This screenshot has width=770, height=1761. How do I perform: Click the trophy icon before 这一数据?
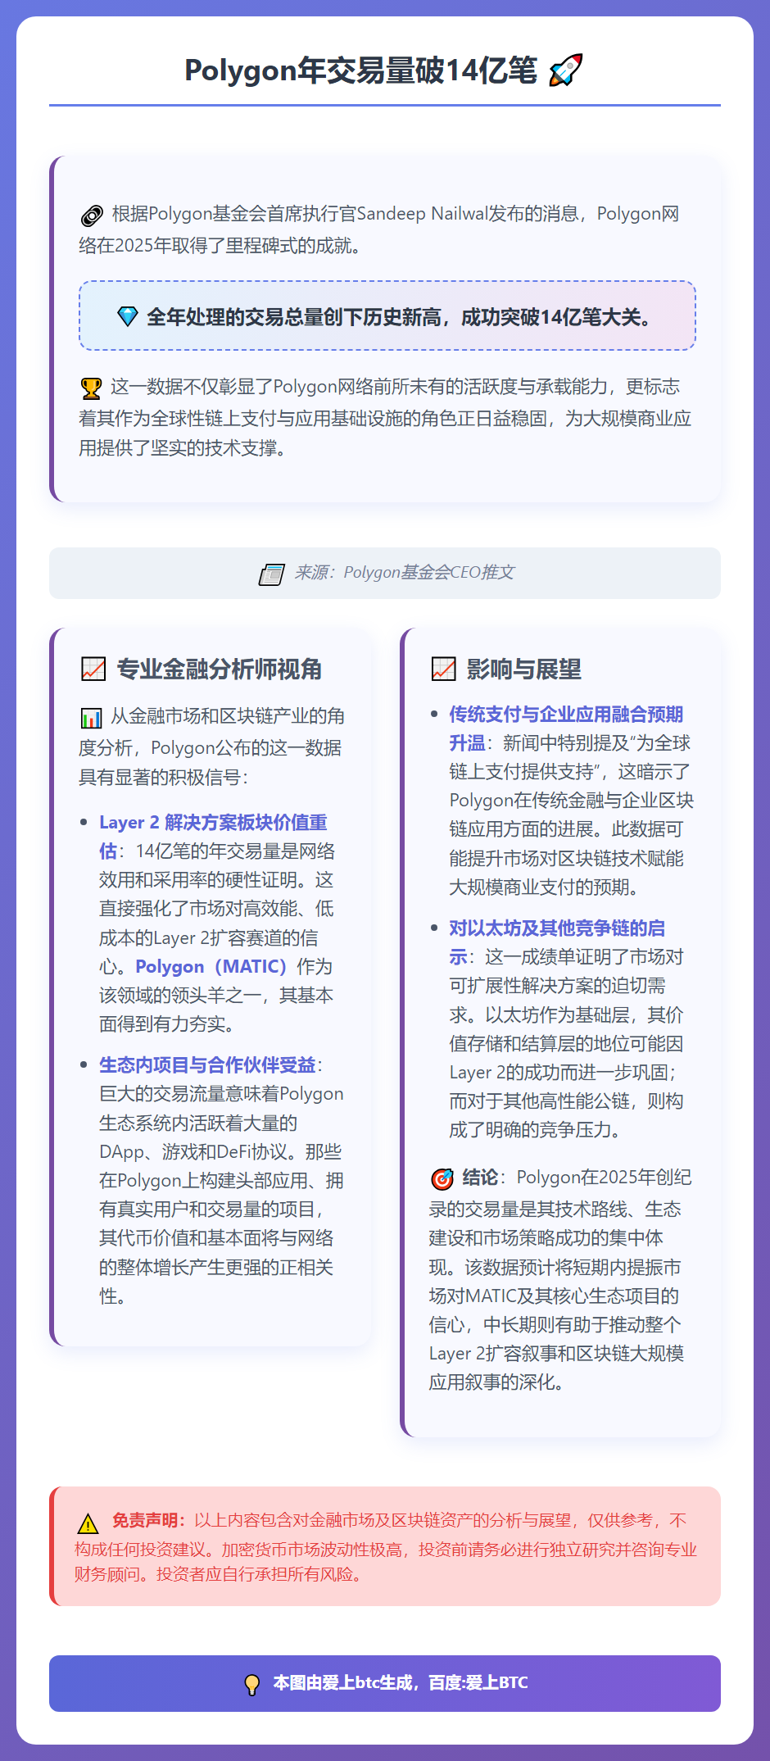91,388
